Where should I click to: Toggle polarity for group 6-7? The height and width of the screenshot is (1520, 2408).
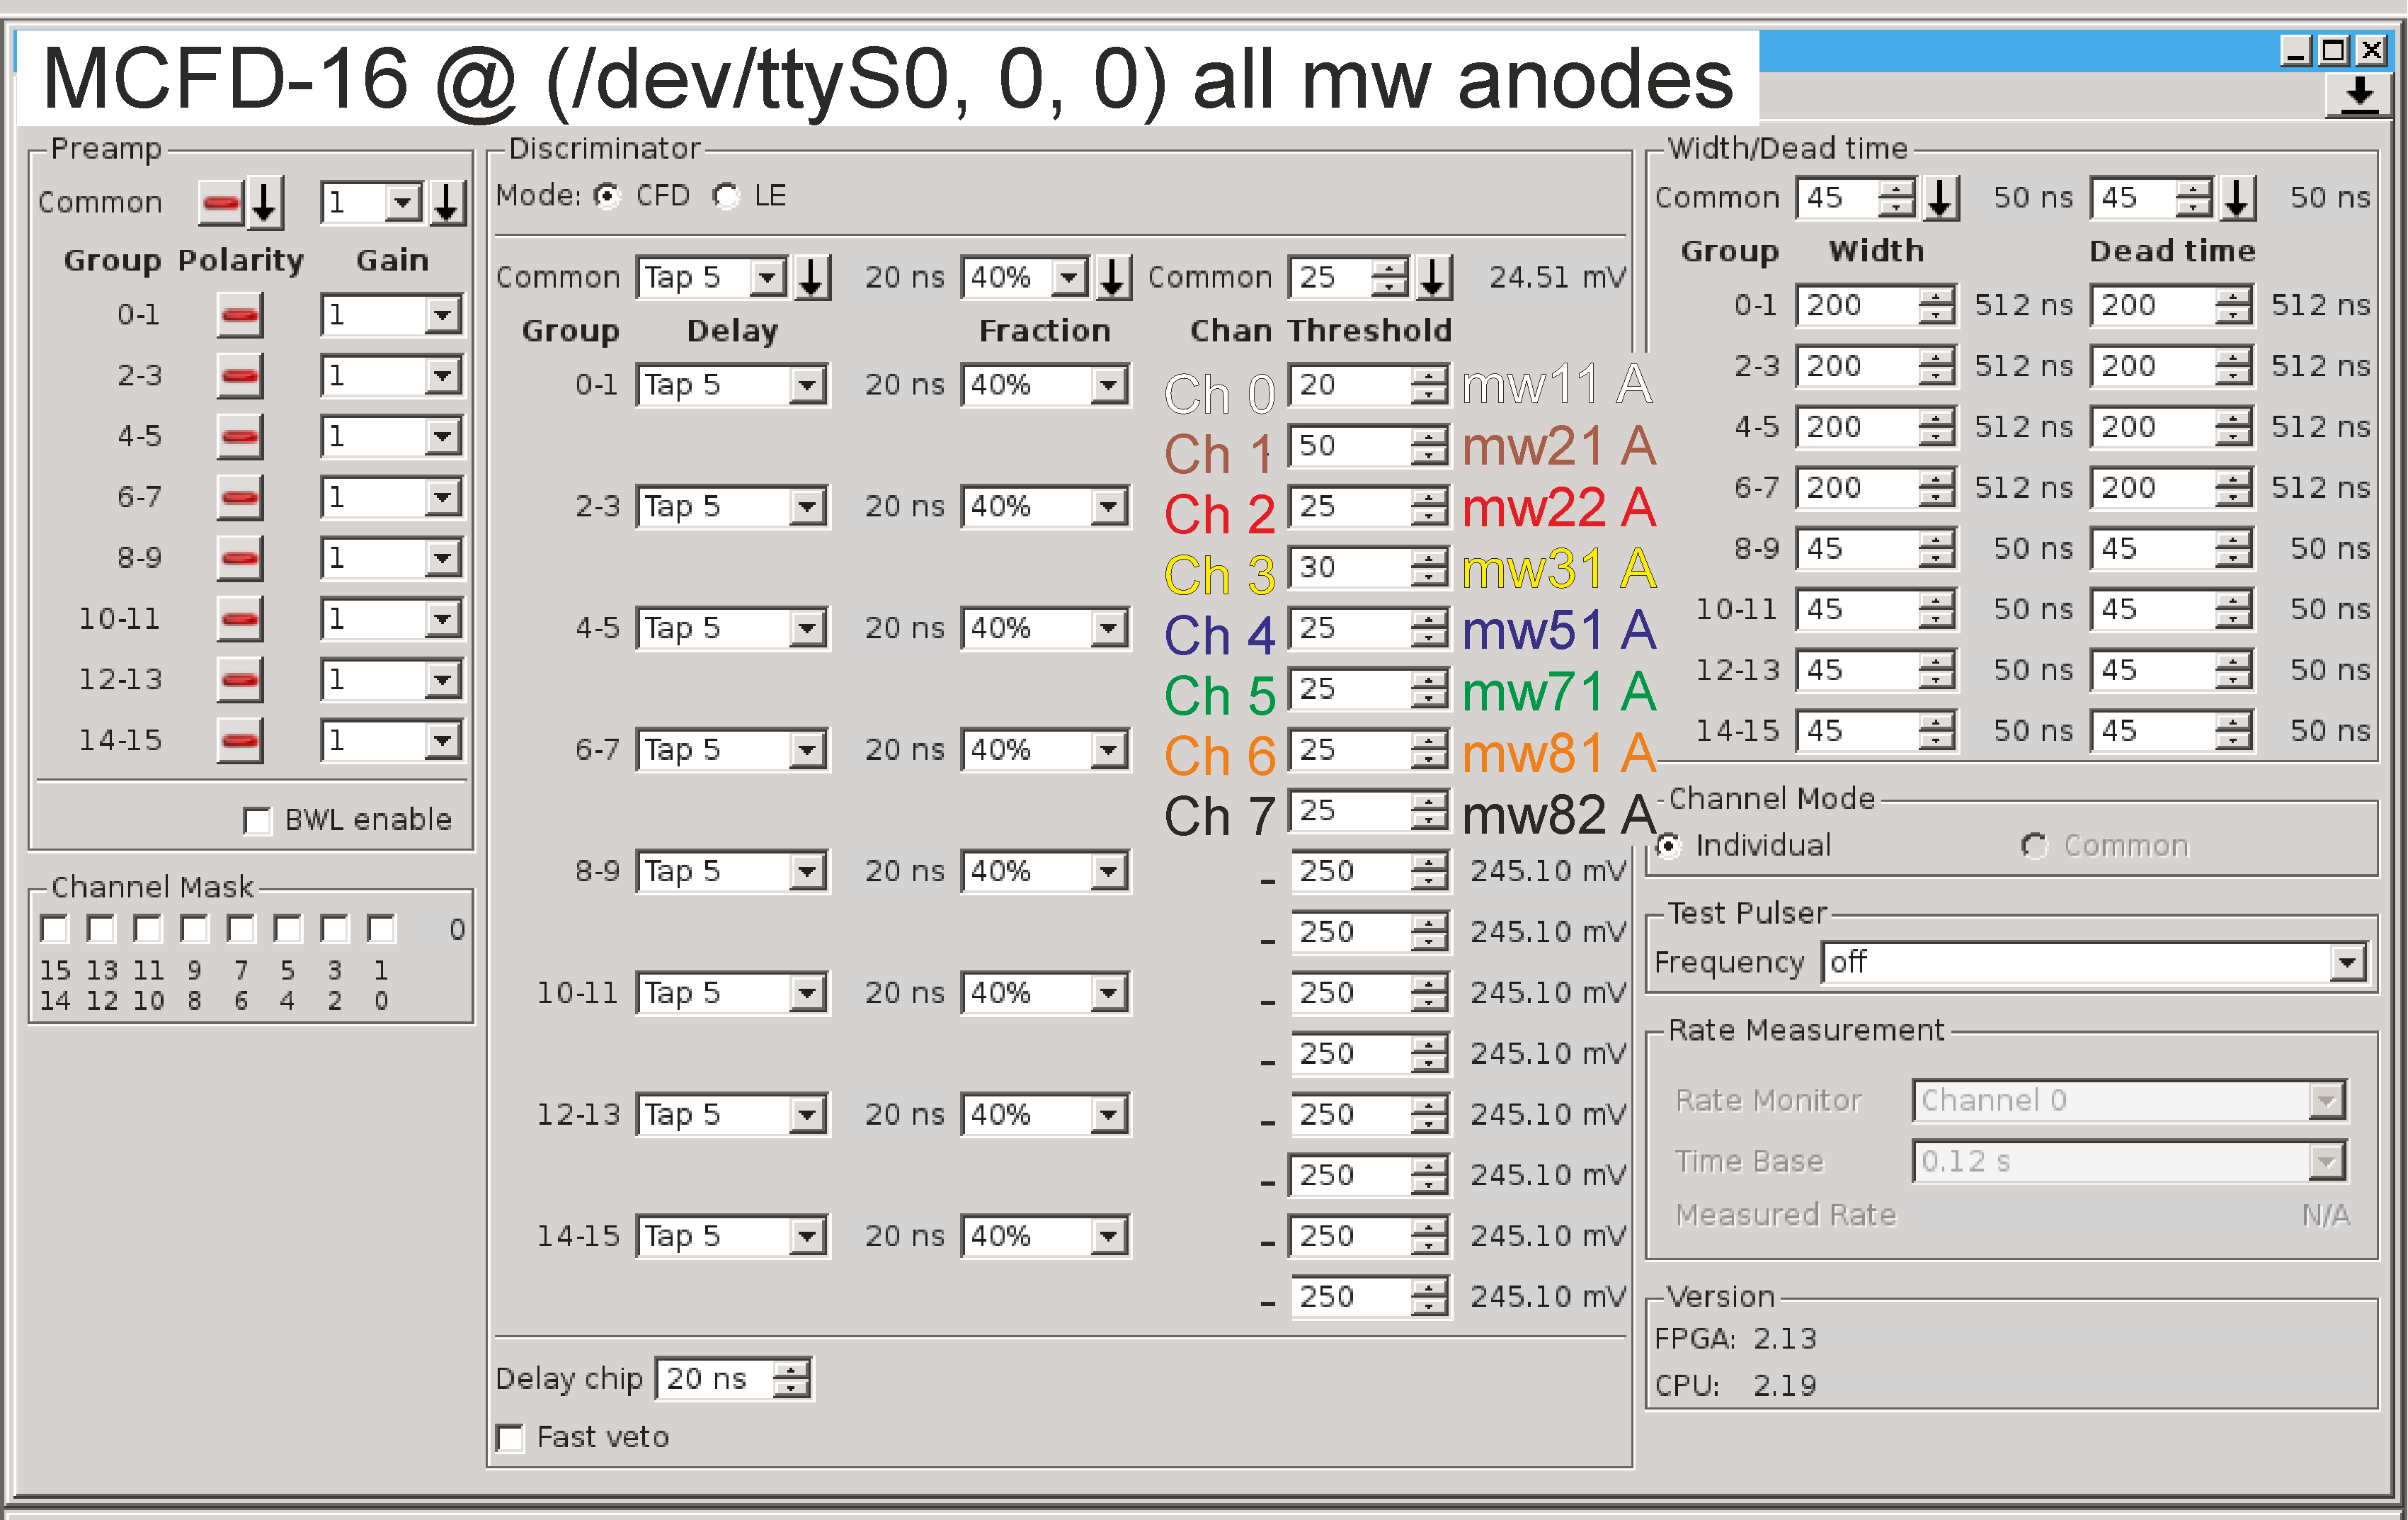(240, 499)
